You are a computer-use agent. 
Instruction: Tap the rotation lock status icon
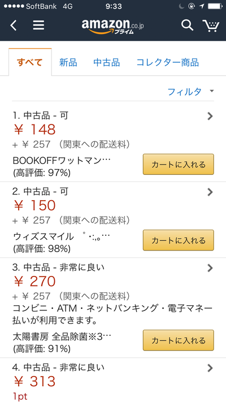tap(192, 6)
